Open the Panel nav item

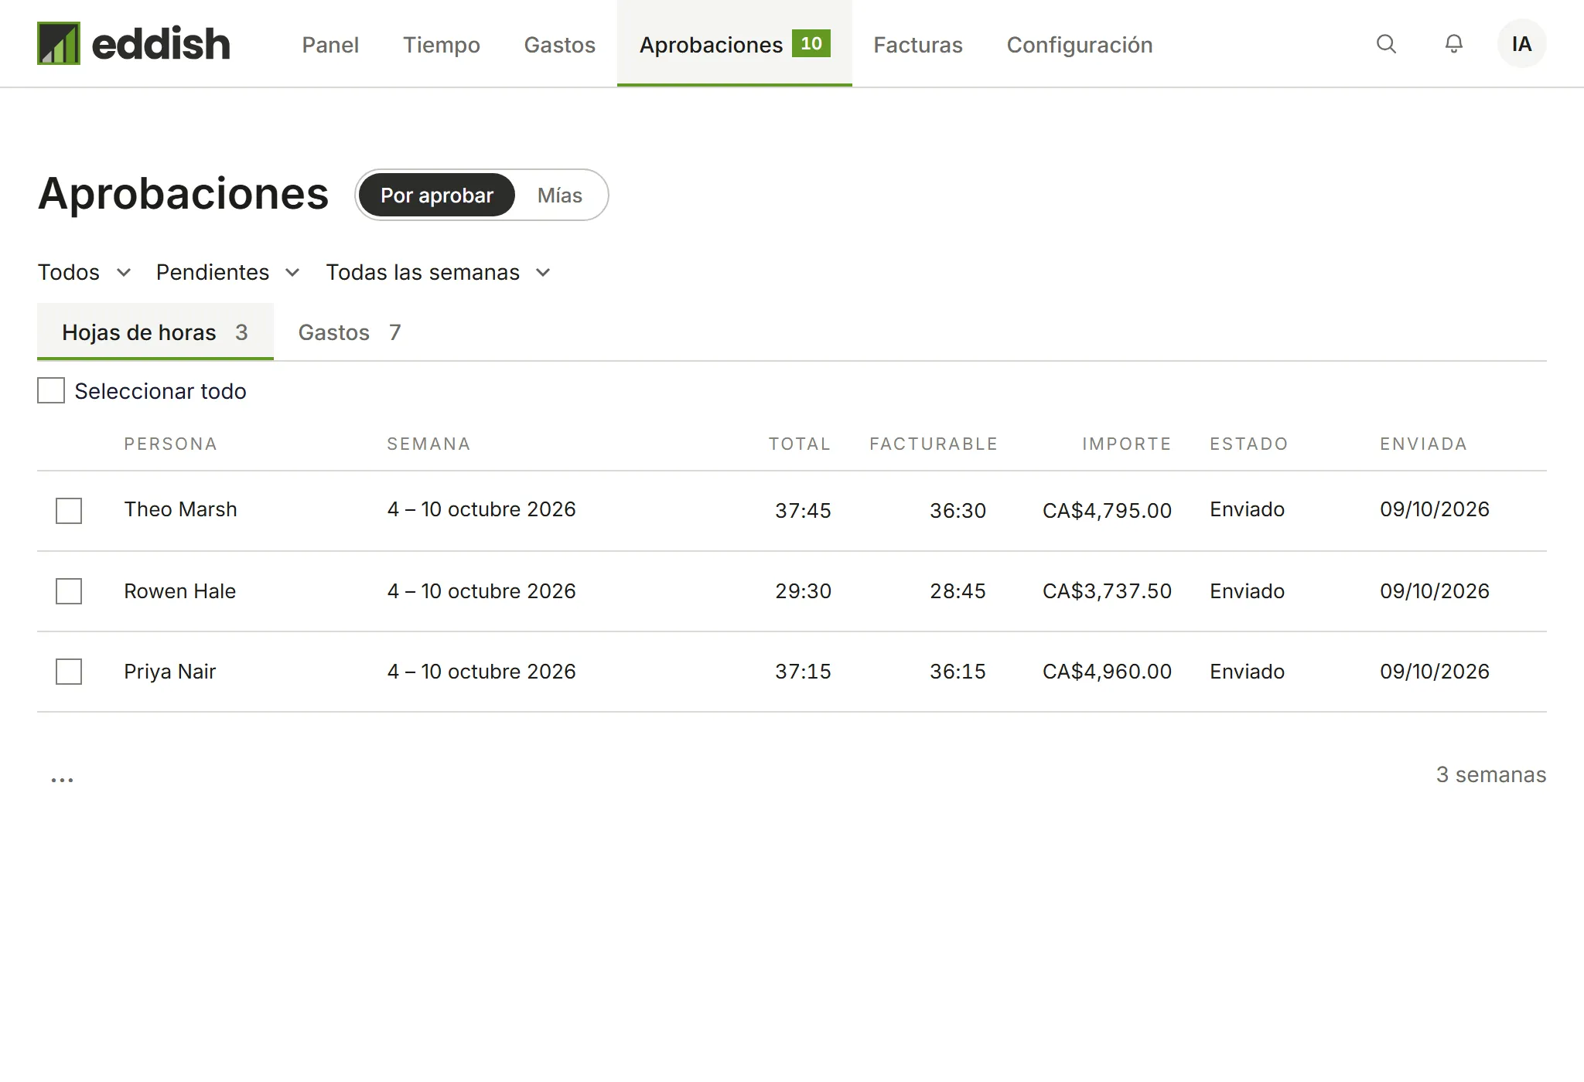click(x=330, y=45)
